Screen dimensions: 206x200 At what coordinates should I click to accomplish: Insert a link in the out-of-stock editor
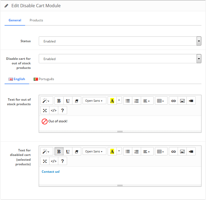tap(173, 101)
